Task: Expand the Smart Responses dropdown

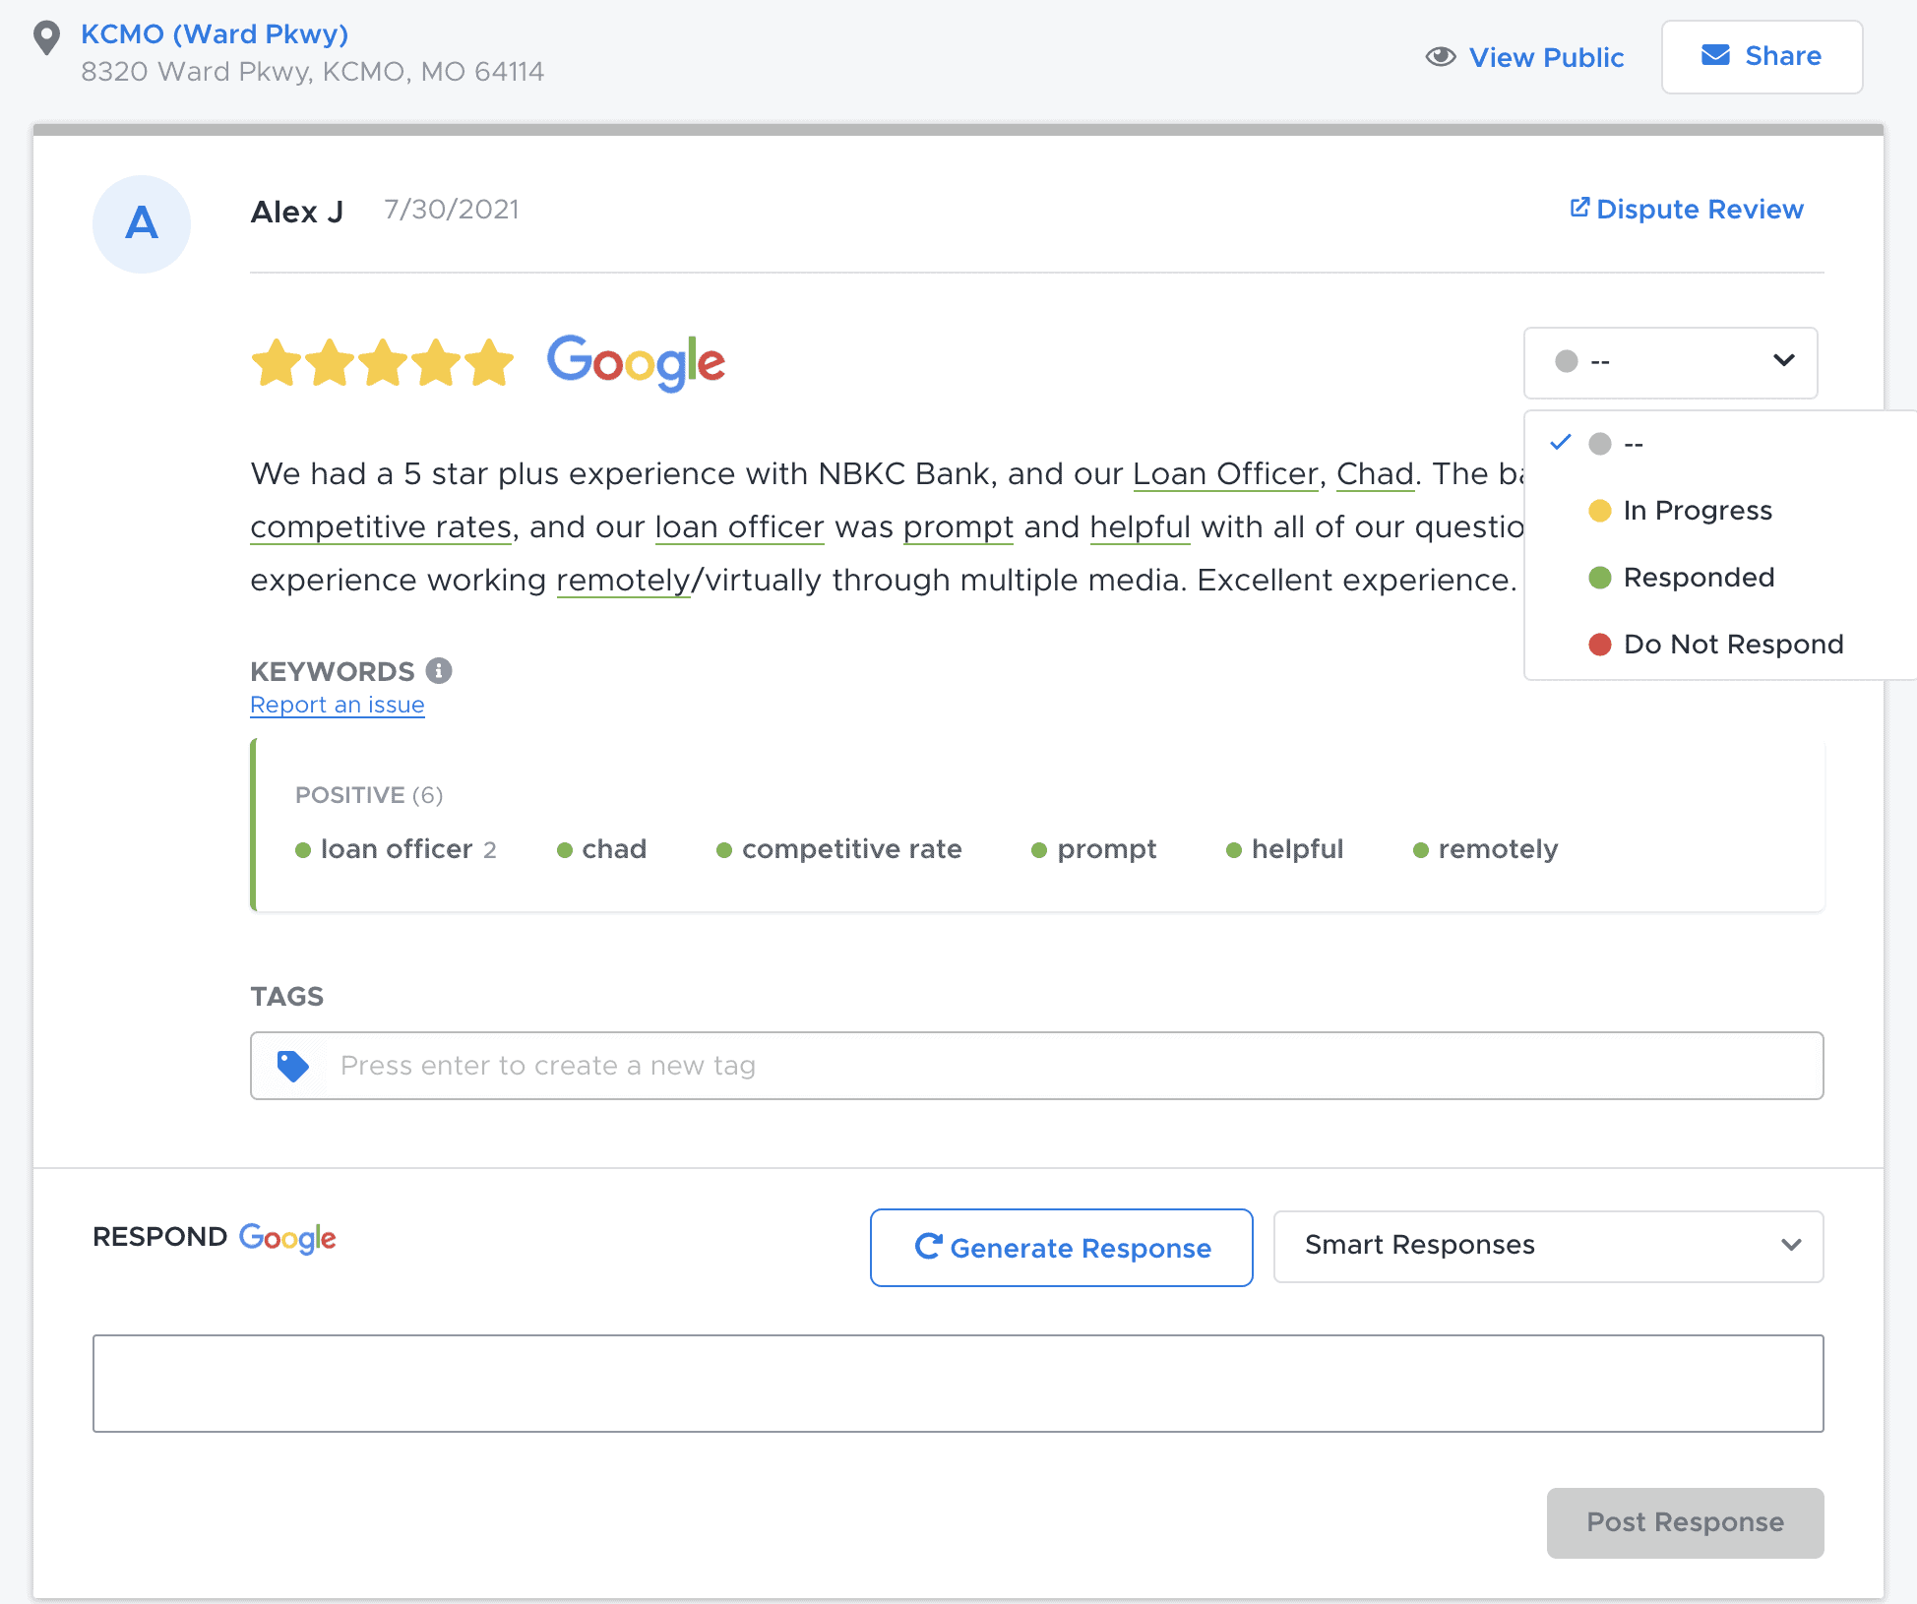Action: tap(1547, 1246)
